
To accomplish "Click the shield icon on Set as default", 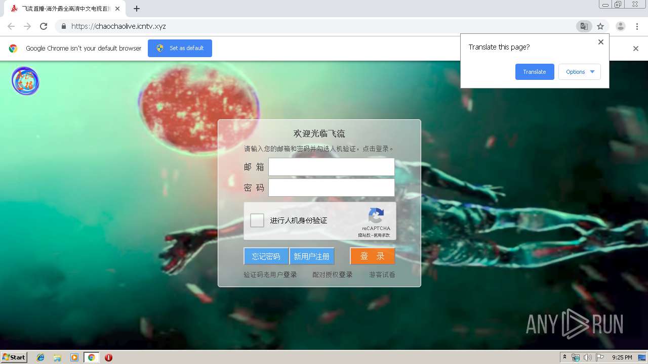I will pyautogui.click(x=160, y=48).
